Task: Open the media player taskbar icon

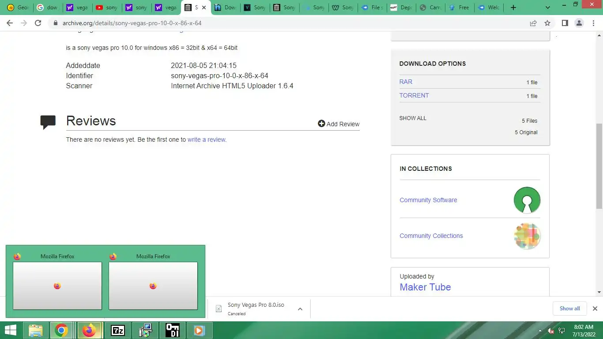Action: point(199,330)
